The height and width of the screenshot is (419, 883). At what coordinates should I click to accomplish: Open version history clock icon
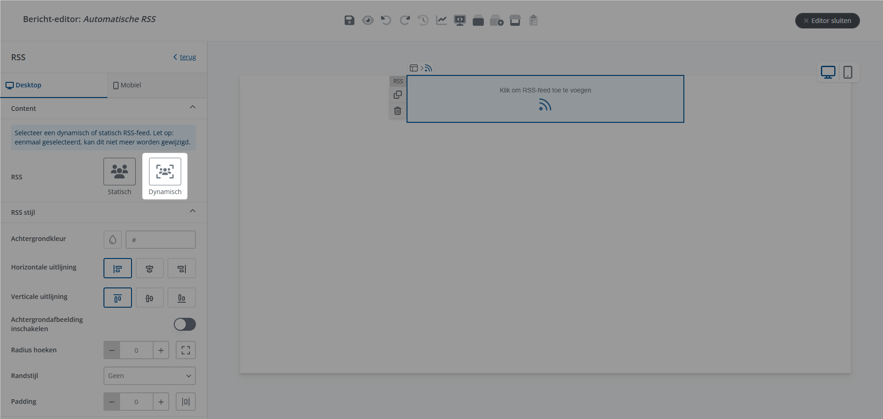pos(423,20)
